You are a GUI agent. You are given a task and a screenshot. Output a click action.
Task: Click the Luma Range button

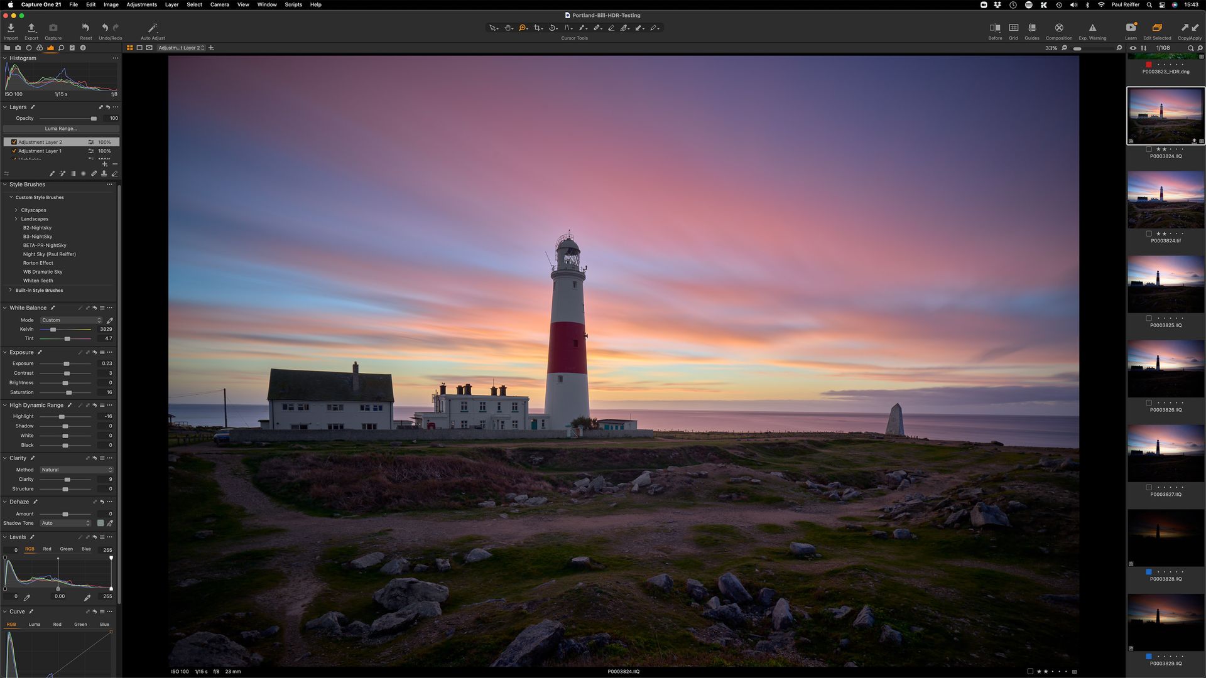point(60,128)
